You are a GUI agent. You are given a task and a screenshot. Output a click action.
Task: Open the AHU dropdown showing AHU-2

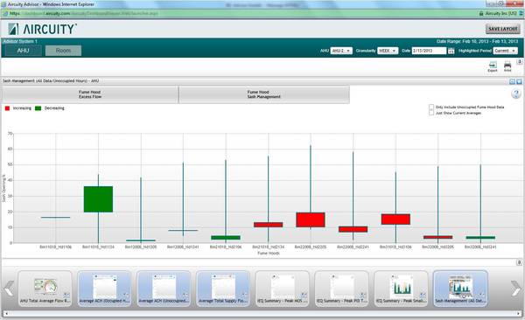coord(341,51)
